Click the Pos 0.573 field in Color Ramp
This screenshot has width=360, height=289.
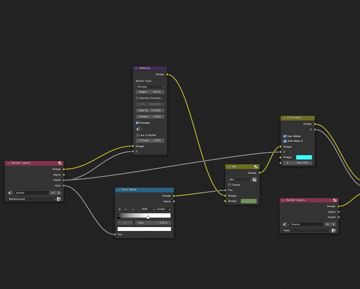coord(152,223)
